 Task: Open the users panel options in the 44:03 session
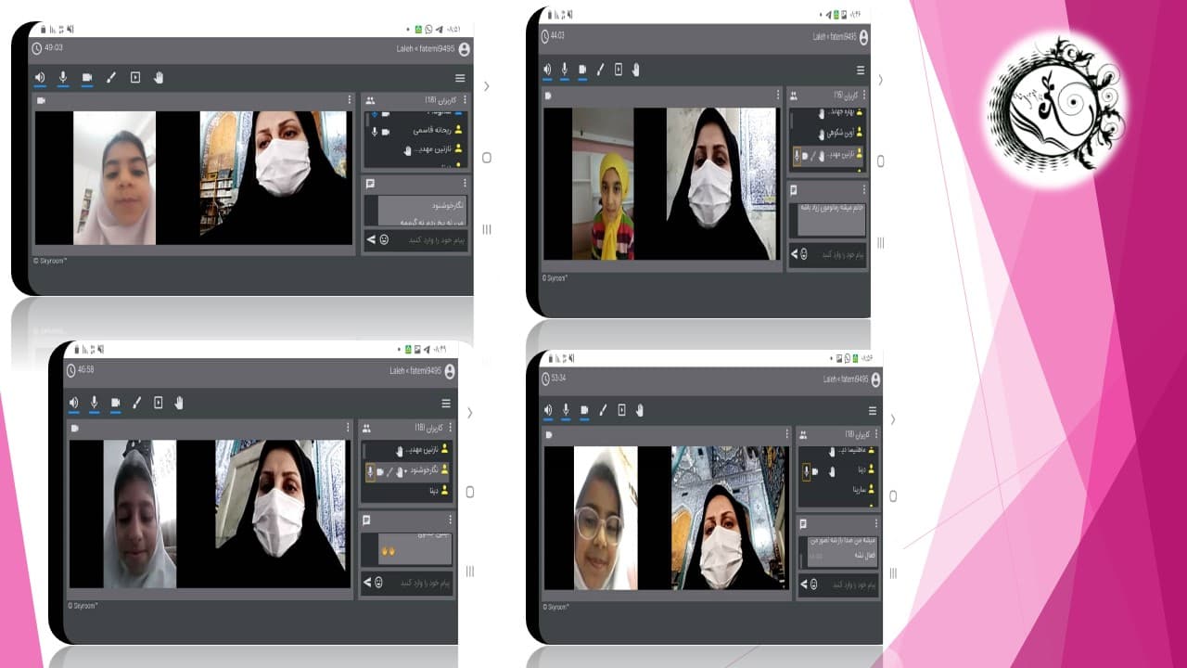tap(863, 95)
